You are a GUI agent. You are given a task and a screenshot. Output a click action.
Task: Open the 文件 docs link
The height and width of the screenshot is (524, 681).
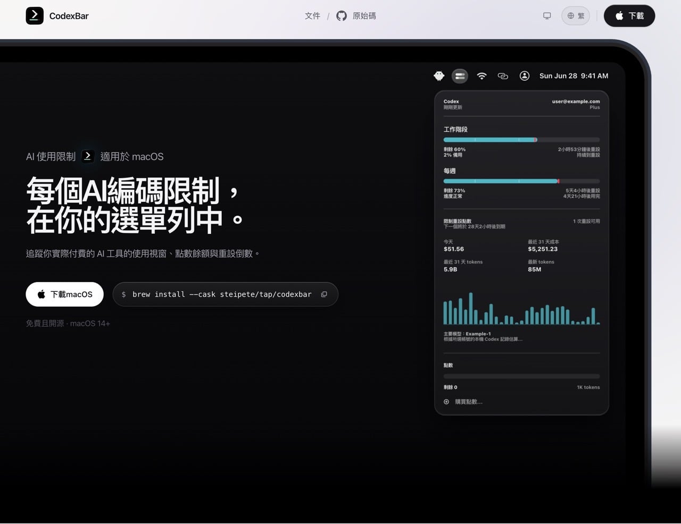click(x=312, y=16)
